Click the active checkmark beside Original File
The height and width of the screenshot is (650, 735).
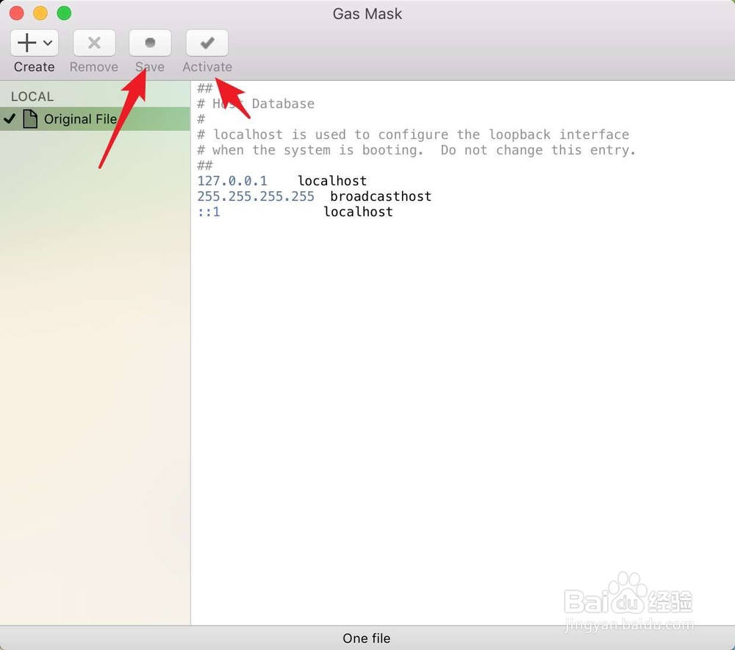[x=10, y=118]
